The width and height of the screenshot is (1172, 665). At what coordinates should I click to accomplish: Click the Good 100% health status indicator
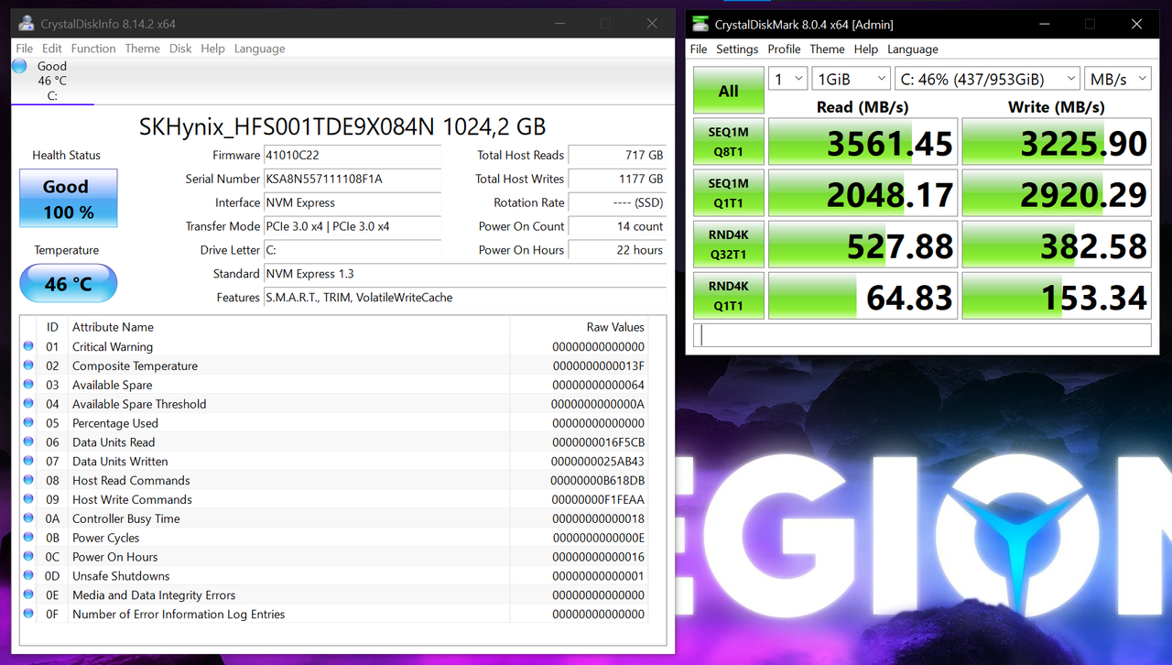click(68, 198)
